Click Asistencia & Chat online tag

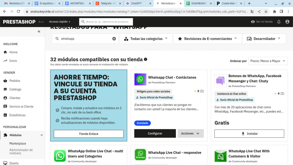pos(231,94)
